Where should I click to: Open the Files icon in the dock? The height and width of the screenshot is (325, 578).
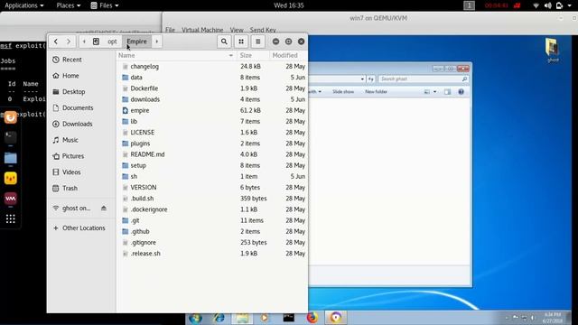coord(10,159)
